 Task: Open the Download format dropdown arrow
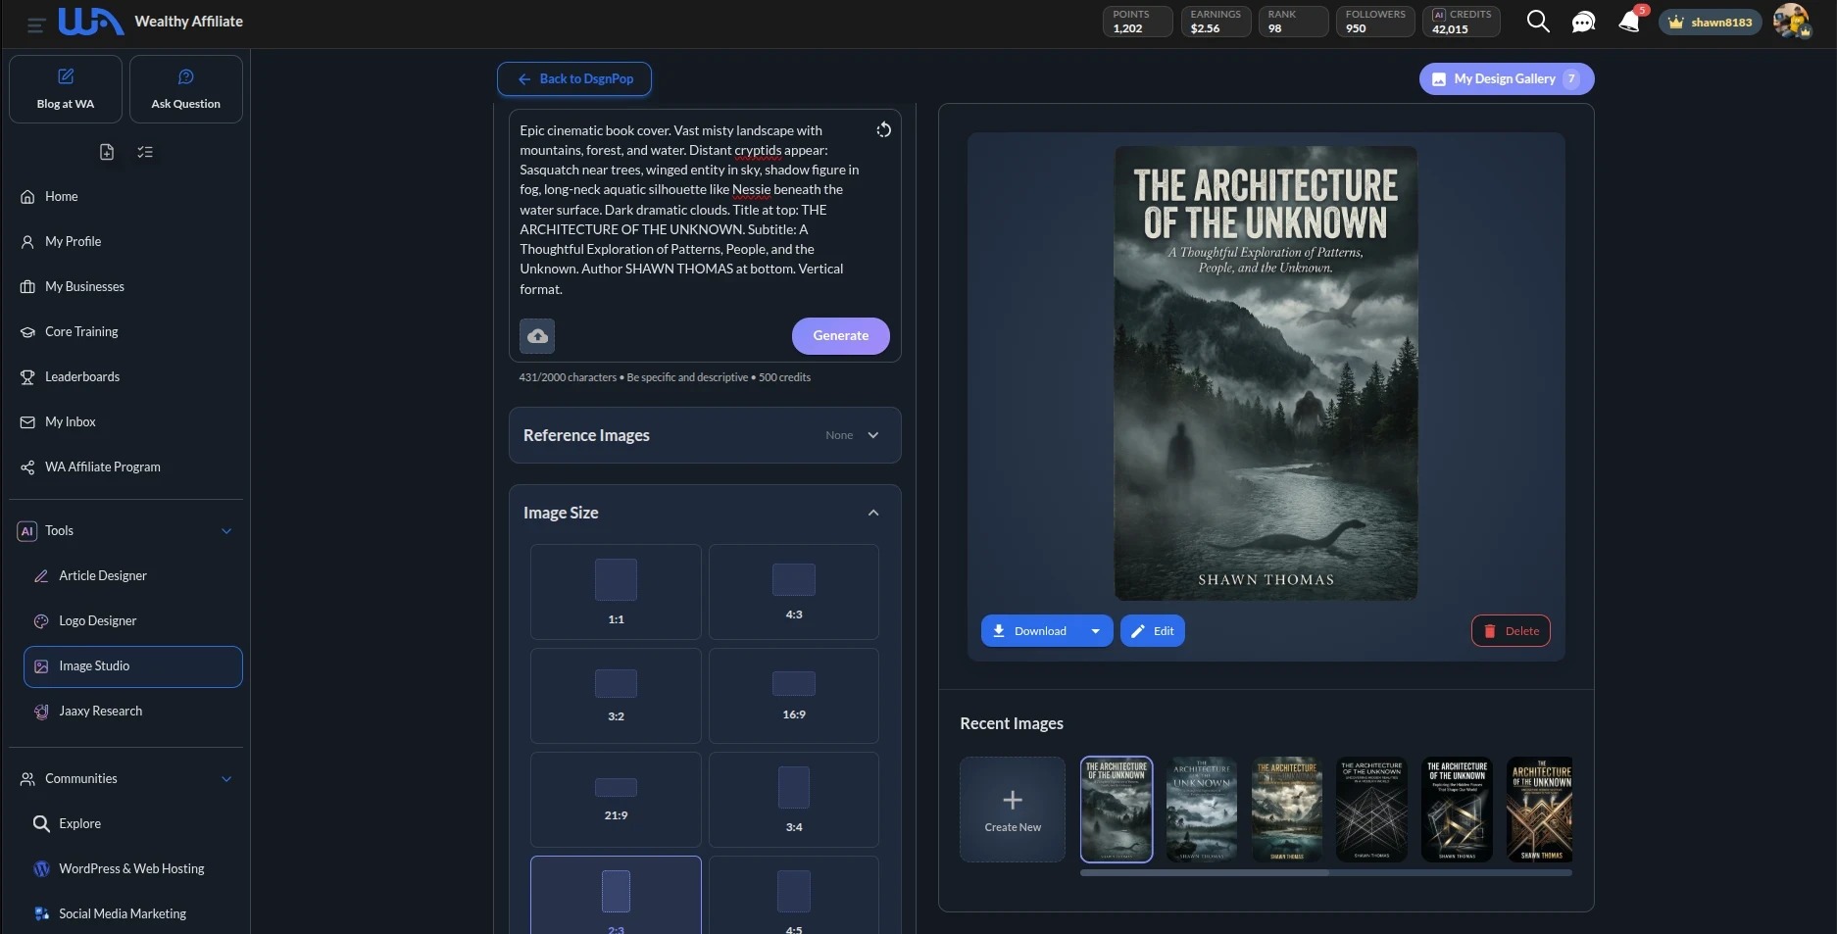(x=1095, y=631)
